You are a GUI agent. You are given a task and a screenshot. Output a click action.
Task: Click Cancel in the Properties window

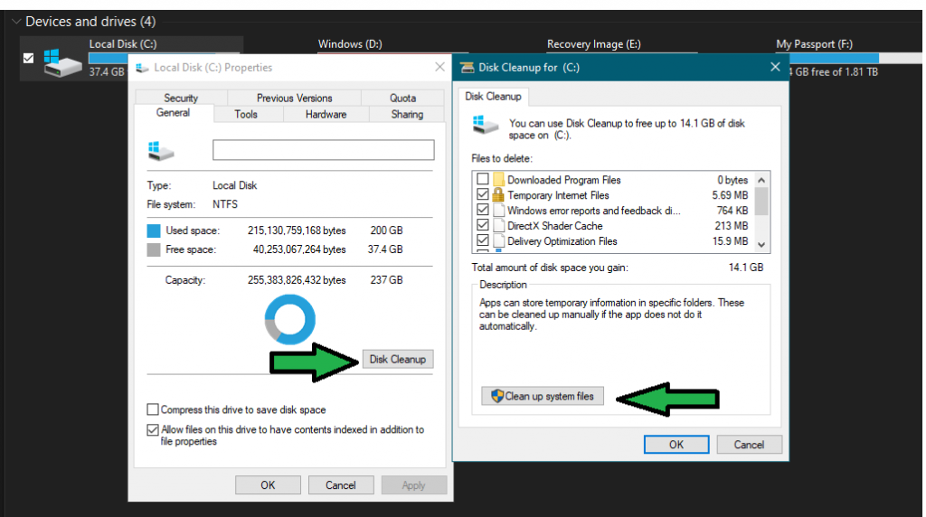click(x=341, y=485)
